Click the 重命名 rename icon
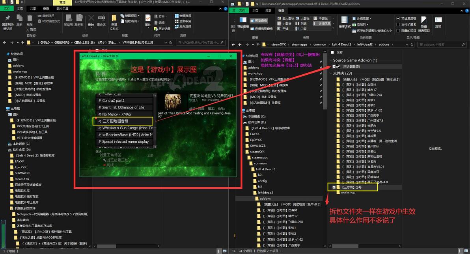Image resolution: width=470 pixels, height=254 pixels. click(x=101, y=18)
